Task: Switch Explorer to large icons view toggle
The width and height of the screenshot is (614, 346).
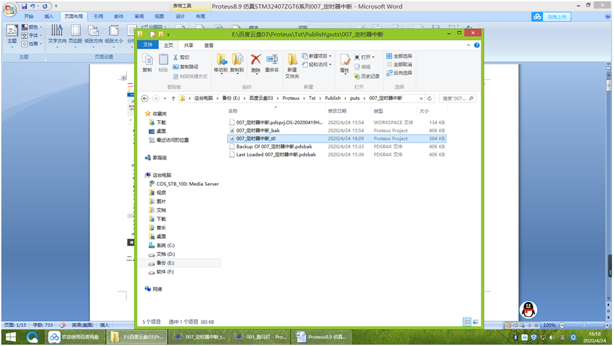Action: pyautogui.click(x=475, y=322)
